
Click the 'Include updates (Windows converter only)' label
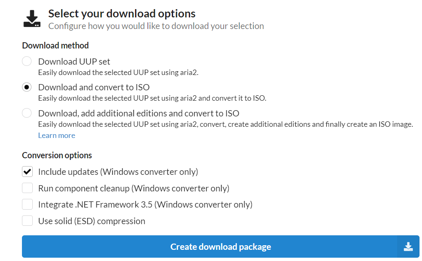[118, 172]
